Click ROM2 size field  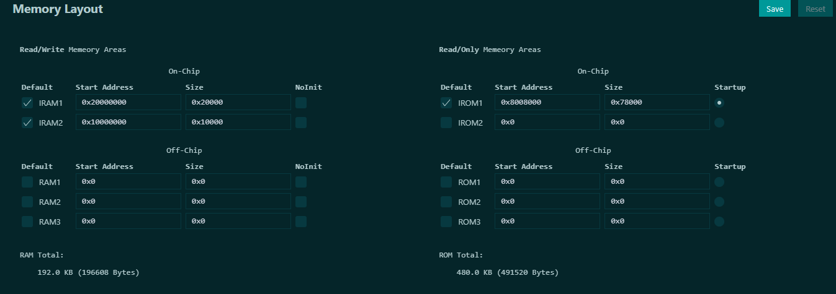coord(657,202)
